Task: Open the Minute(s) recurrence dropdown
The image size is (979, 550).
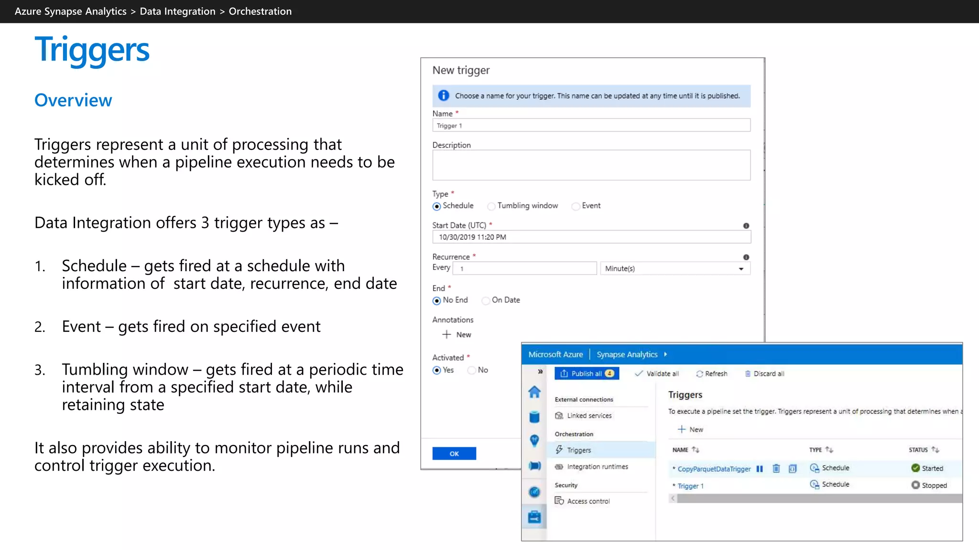Action: tap(675, 268)
